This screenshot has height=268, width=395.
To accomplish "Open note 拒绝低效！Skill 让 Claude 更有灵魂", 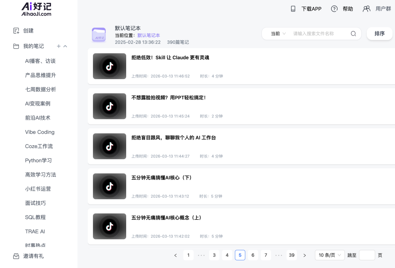I will tap(170, 58).
